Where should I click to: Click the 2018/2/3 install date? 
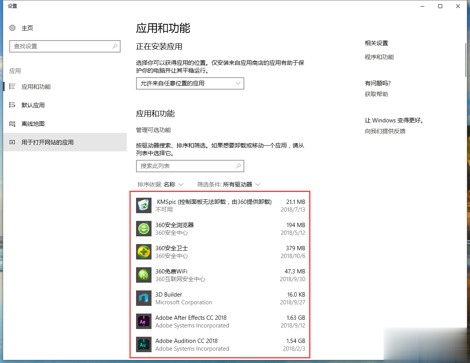[294, 349]
